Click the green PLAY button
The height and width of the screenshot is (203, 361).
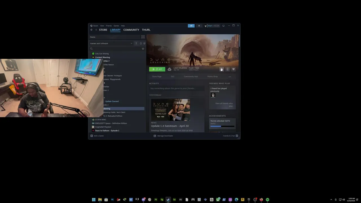pyautogui.click(x=157, y=69)
